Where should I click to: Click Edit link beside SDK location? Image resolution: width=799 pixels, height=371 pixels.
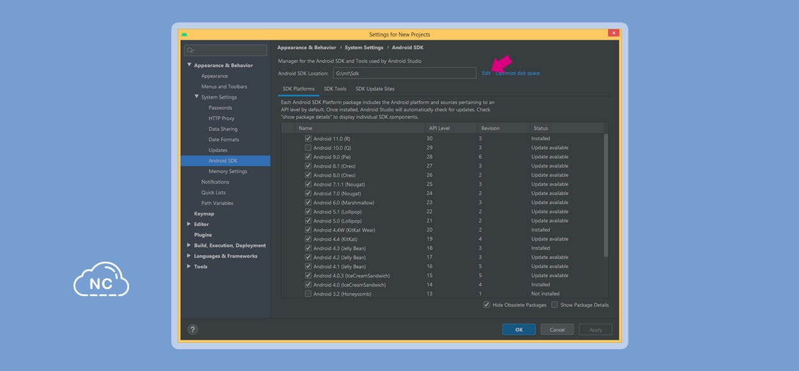[x=486, y=74]
